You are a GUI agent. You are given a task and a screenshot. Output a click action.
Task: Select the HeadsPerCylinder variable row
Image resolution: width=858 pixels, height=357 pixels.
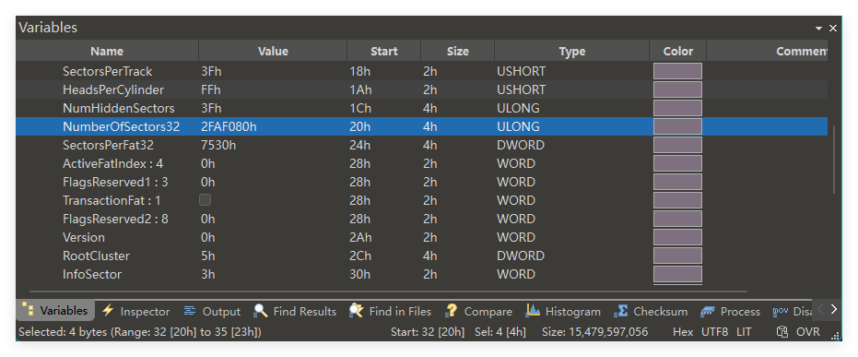pyautogui.click(x=421, y=89)
